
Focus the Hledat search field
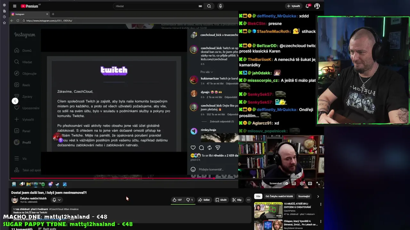[156, 6]
